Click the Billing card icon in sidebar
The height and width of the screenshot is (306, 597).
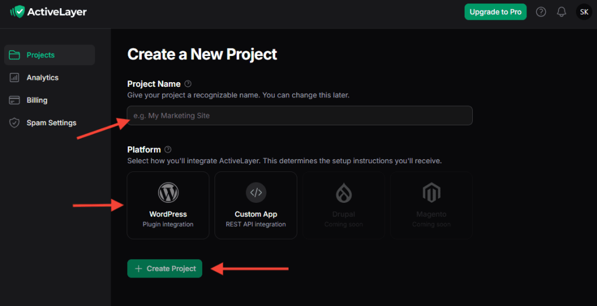(x=15, y=100)
